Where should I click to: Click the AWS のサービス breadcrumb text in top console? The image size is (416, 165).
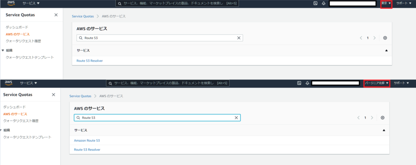pos(114,16)
